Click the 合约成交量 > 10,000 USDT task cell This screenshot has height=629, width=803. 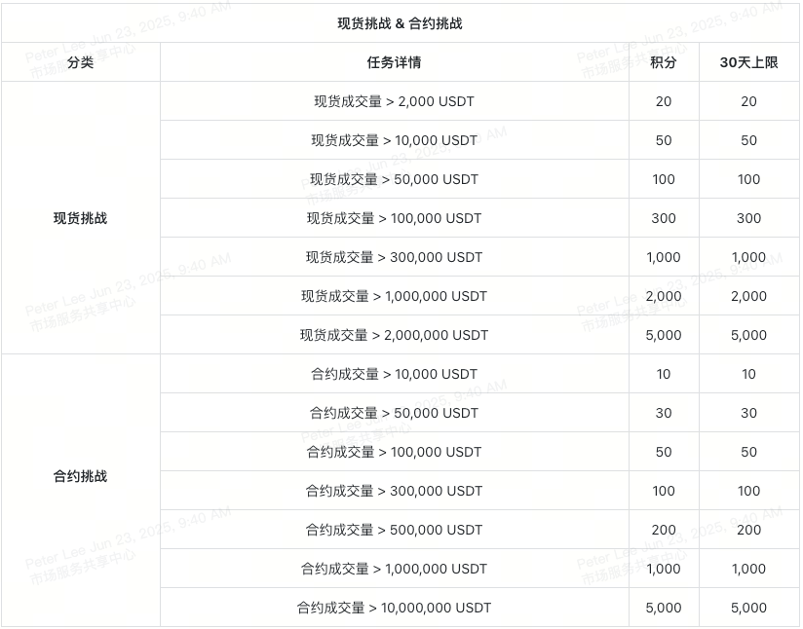click(x=394, y=374)
